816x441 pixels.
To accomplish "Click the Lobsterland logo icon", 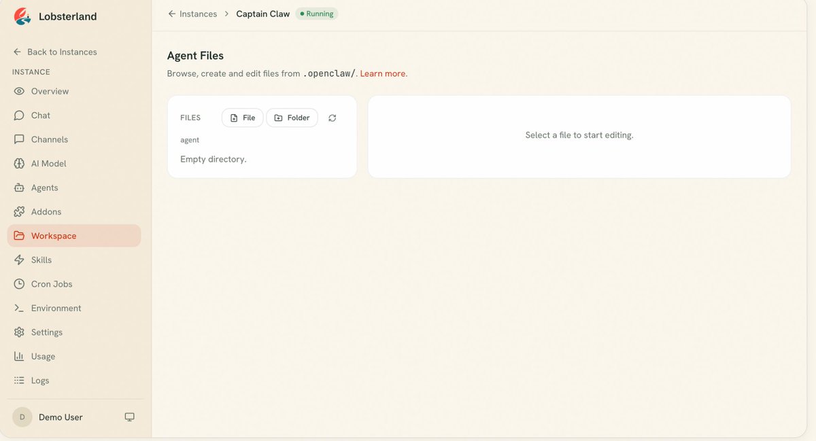I will (x=22, y=16).
